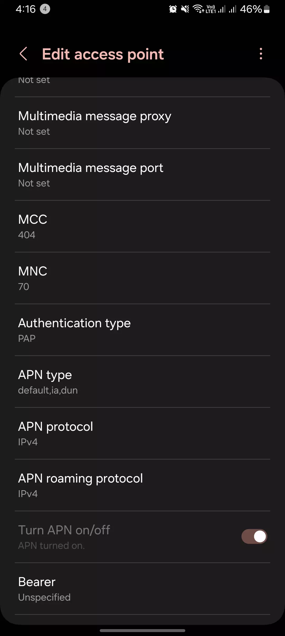Toggle the Turn APN on/off switch
Viewport: 285px width, 636px height.
(x=254, y=536)
